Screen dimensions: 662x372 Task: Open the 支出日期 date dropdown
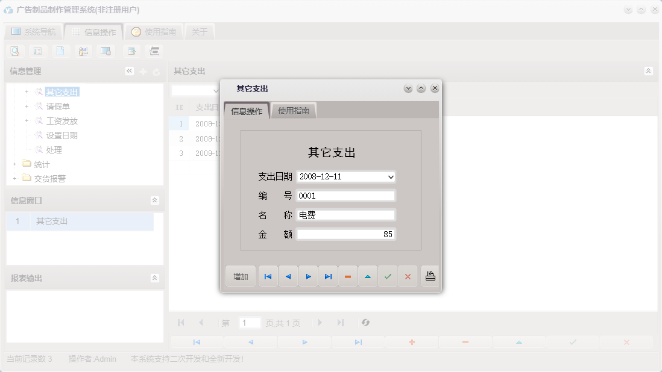[x=392, y=176]
